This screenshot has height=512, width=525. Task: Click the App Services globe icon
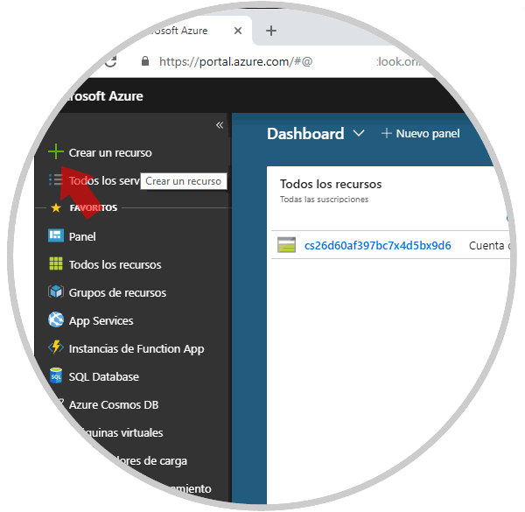(56, 319)
